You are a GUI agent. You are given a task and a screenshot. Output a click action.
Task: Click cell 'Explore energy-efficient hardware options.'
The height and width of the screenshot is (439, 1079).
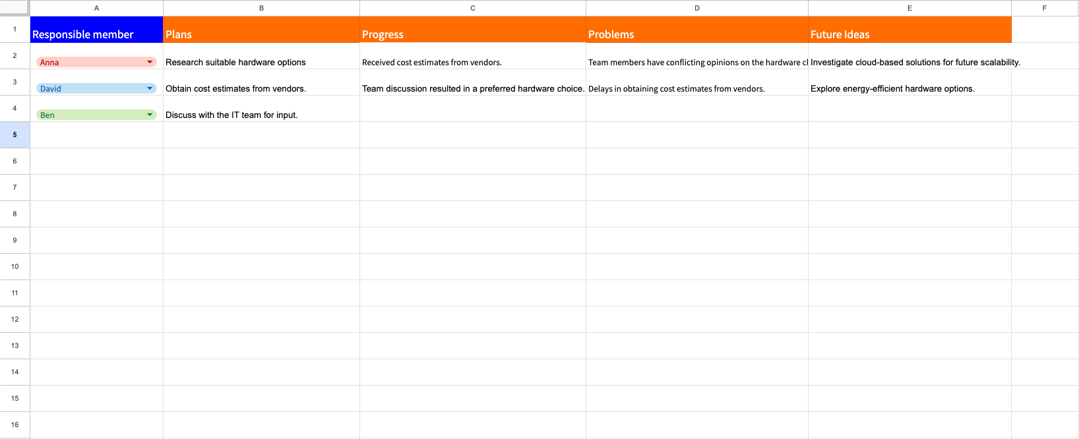(x=909, y=82)
